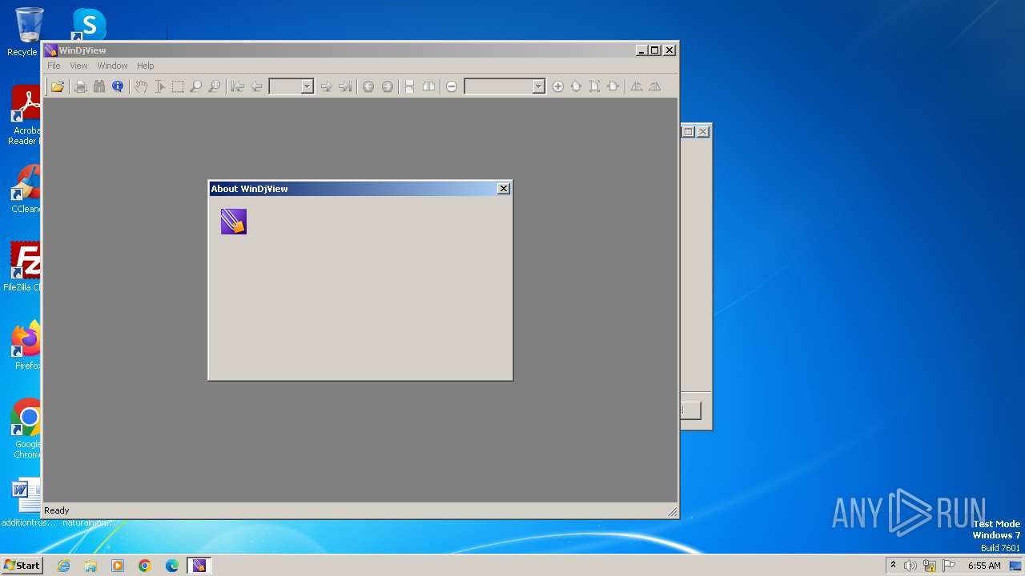This screenshot has width=1025, height=576.
Task: Click the volume speaker tray icon
Action: tap(910, 566)
